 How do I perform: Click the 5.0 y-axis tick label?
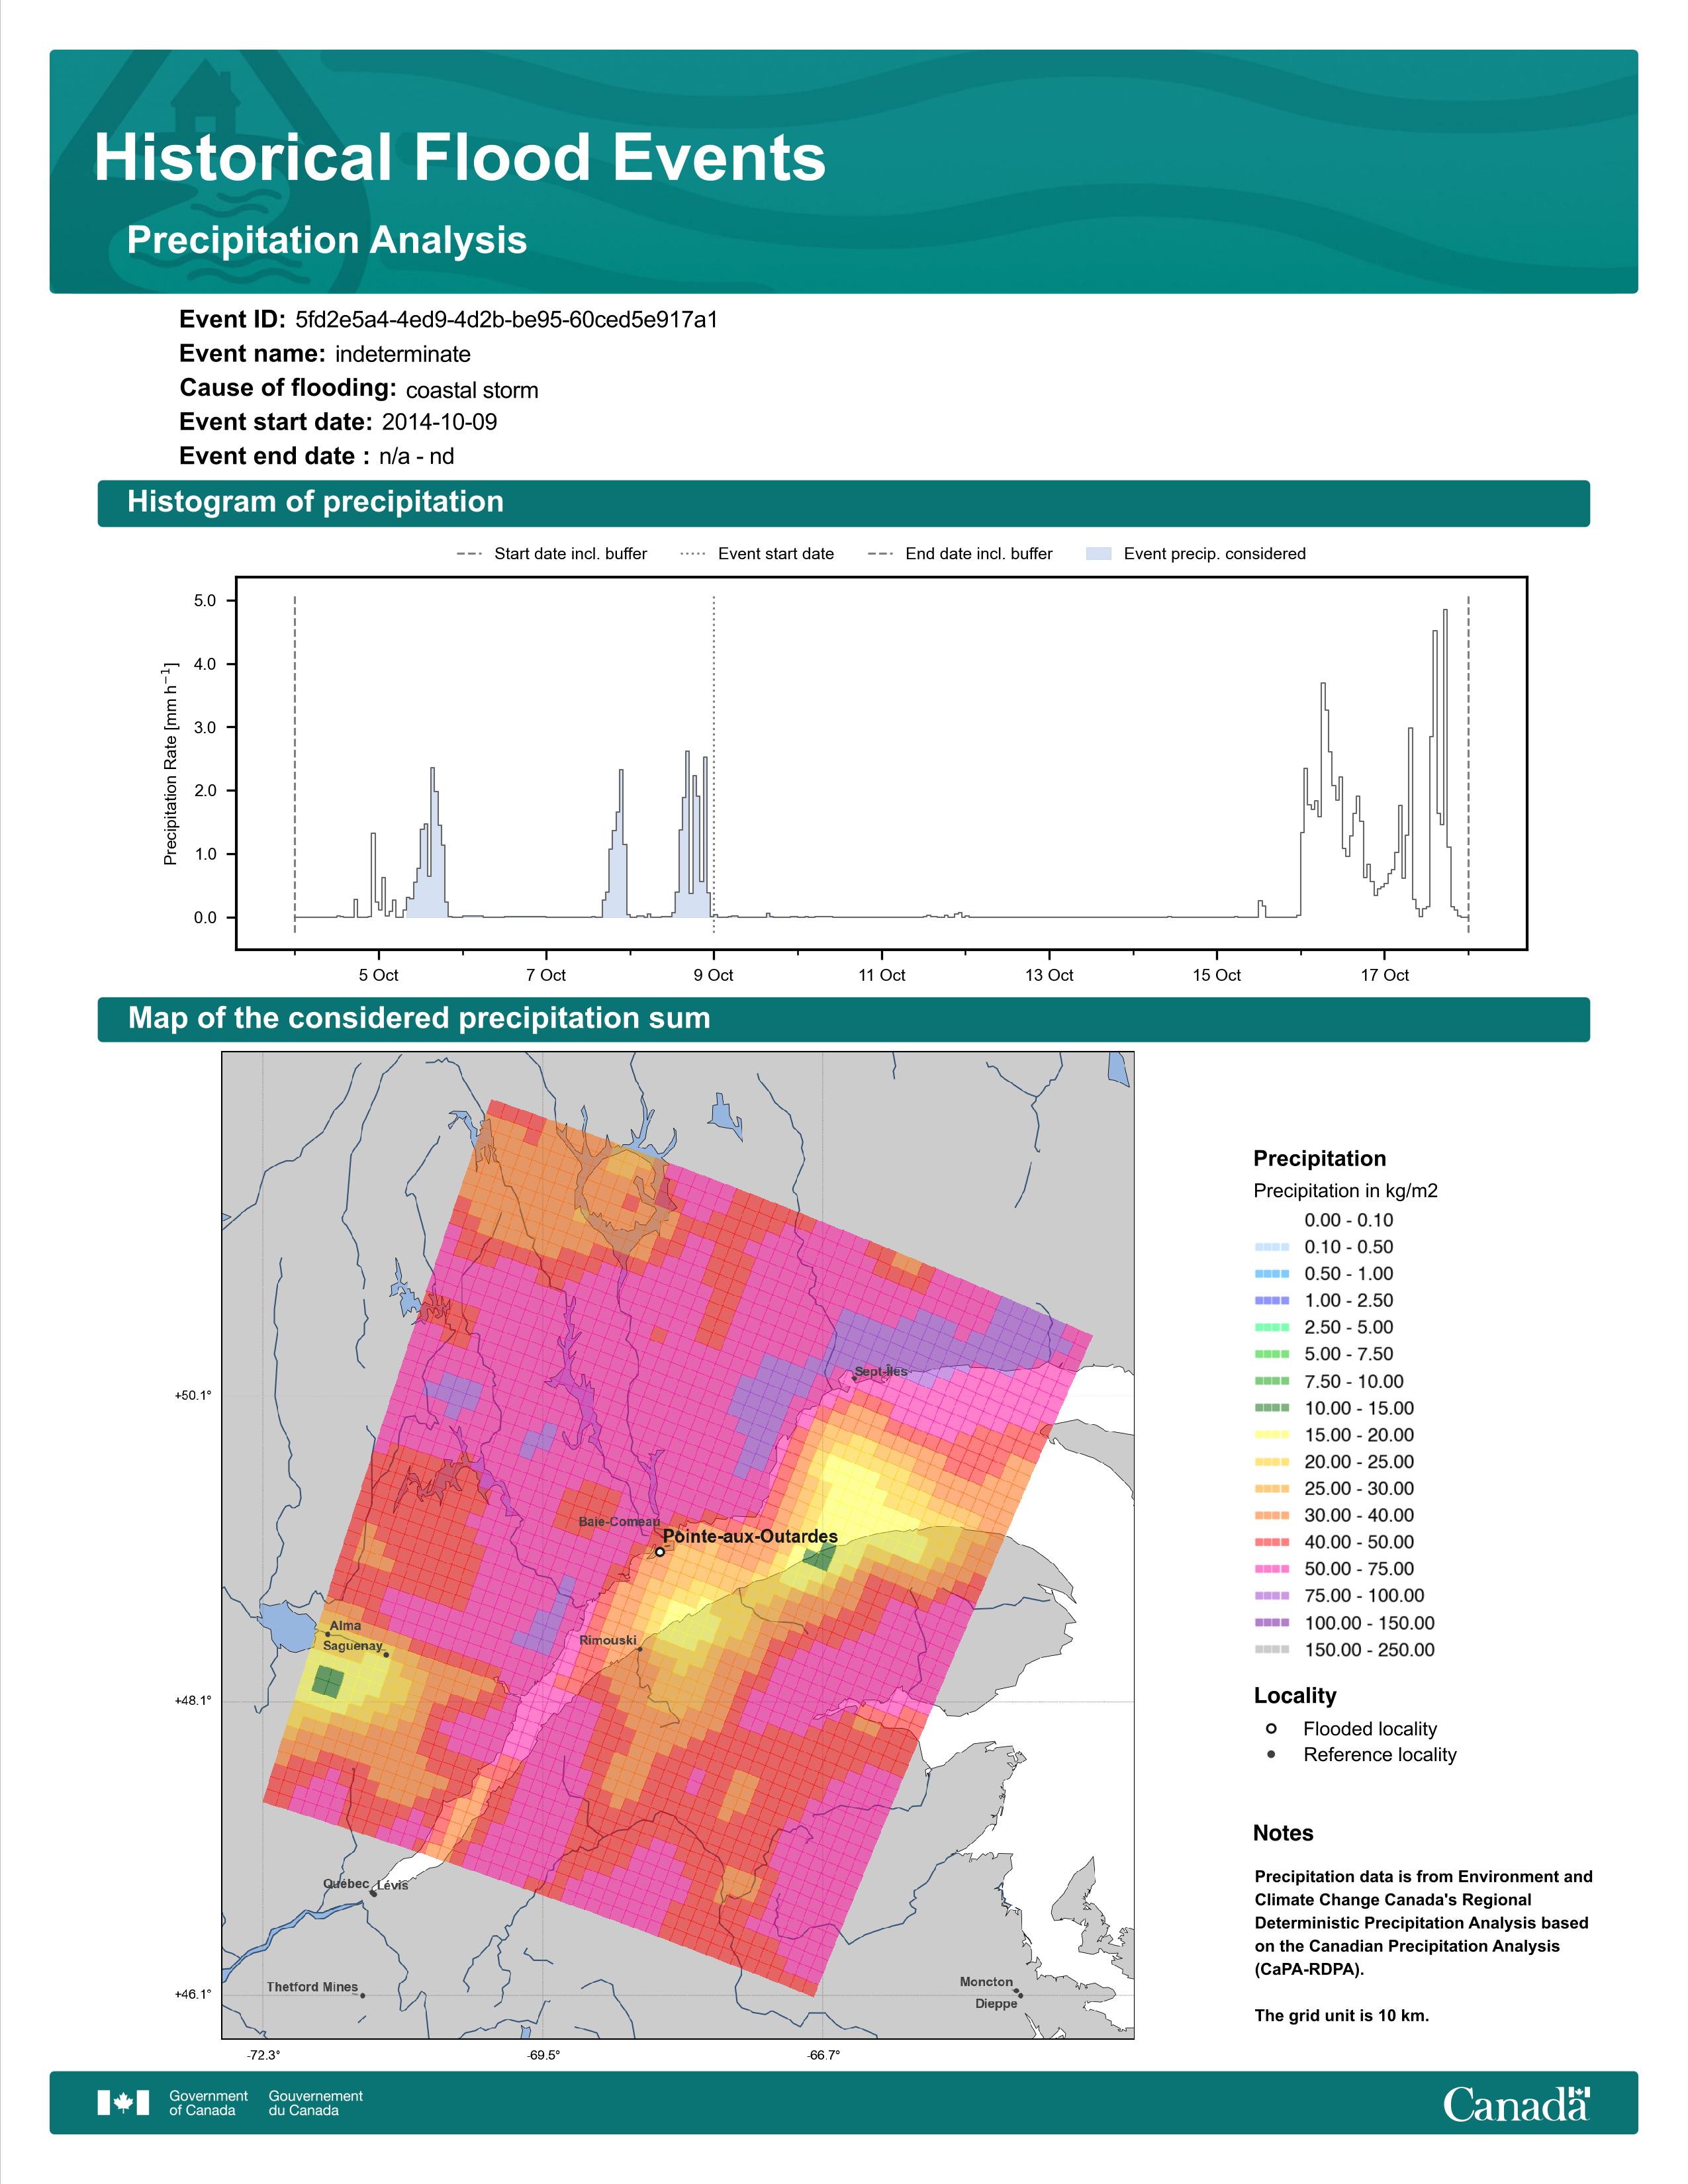pyautogui.click(x=205, y=601)
